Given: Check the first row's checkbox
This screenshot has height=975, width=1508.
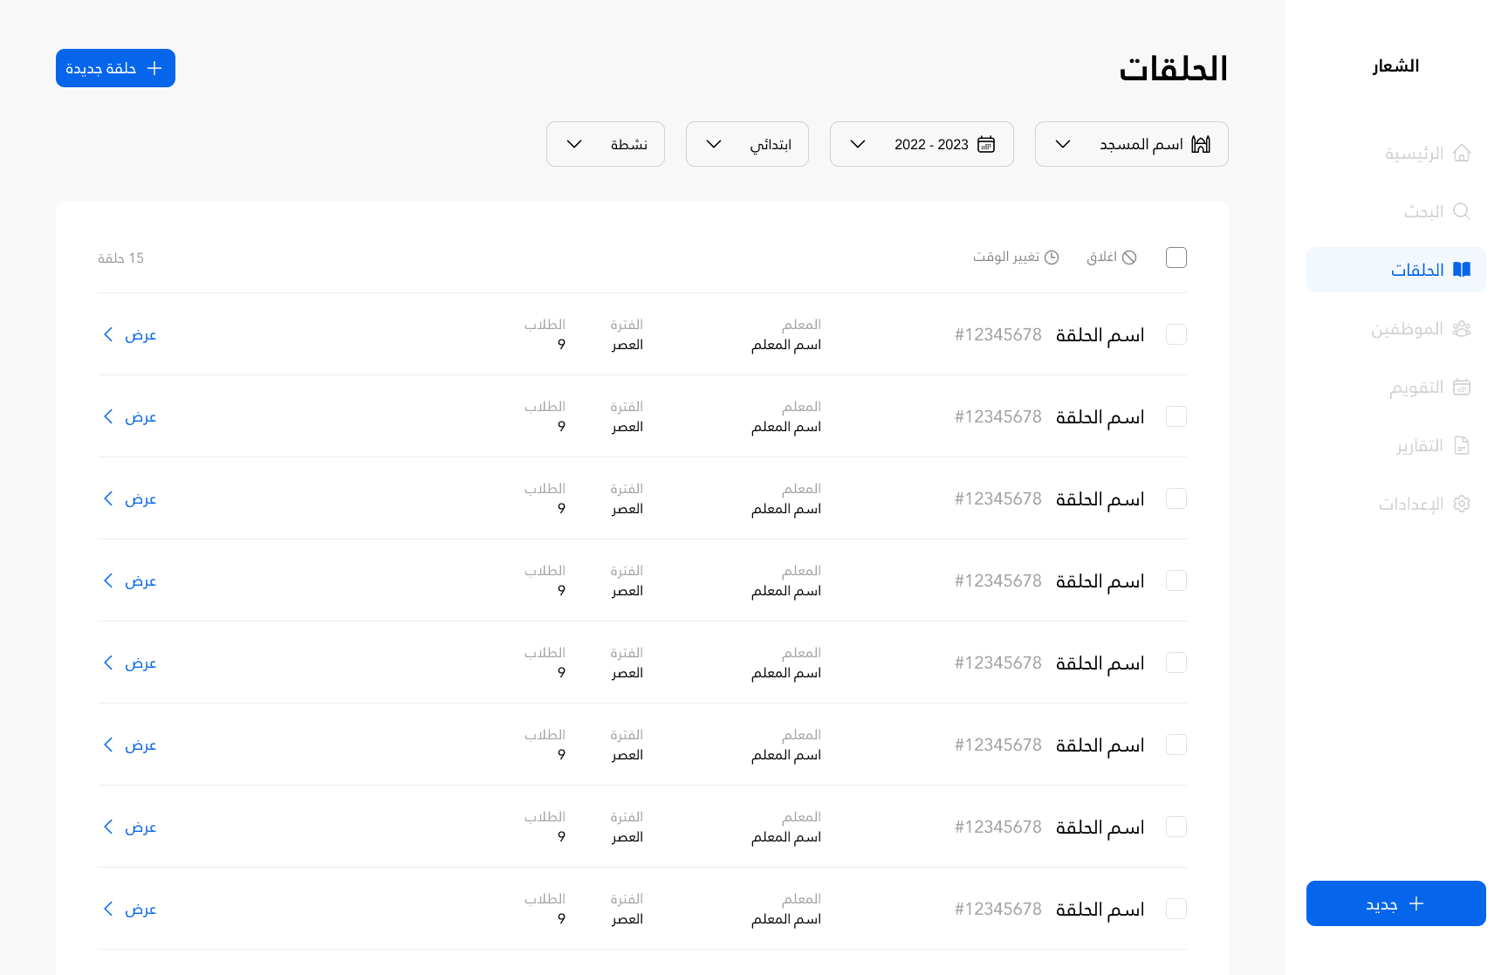Looking at the screenshot, I should 1176,334.
